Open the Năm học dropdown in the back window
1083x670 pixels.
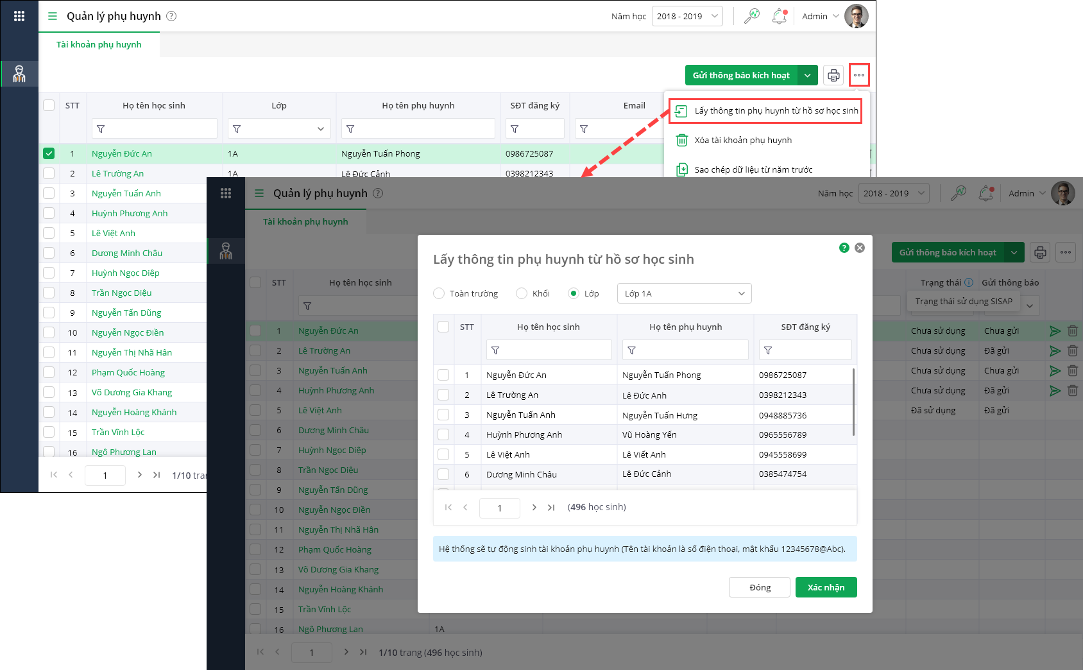coord(687,16)
